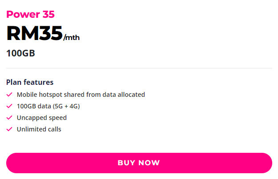Click the 100GB data feature text
Image resolution: width=278 pixels, height=179 pixels.
click(x=34, y=106)
